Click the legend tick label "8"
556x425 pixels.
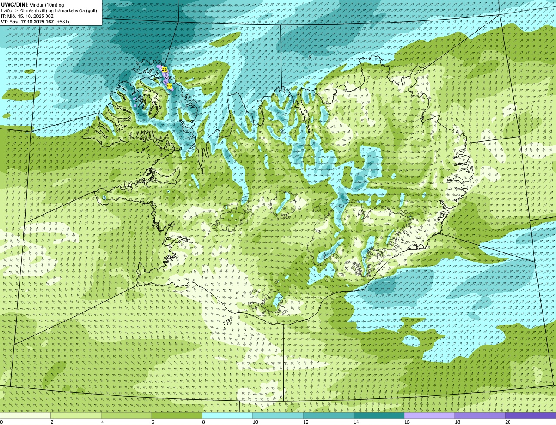pyautogui.click(x=203, y=422)
